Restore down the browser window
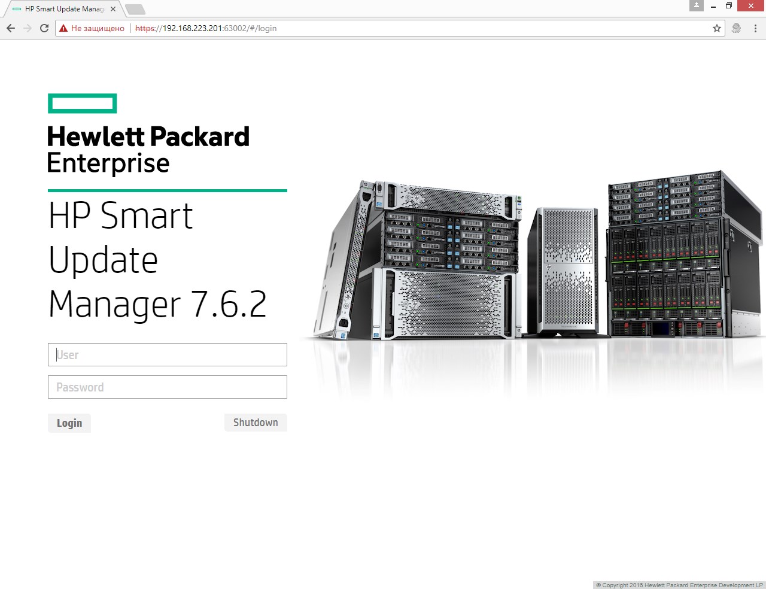The image size is (766, 589). (x=729, y=6)
